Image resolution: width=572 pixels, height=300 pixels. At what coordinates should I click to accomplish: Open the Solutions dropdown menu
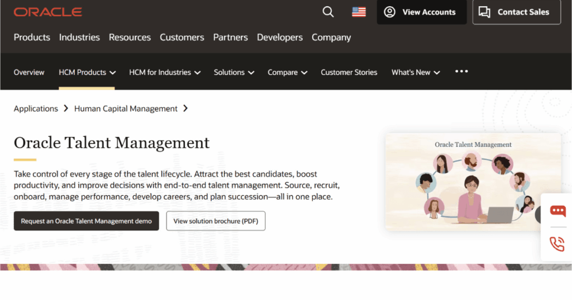(234, 72)
